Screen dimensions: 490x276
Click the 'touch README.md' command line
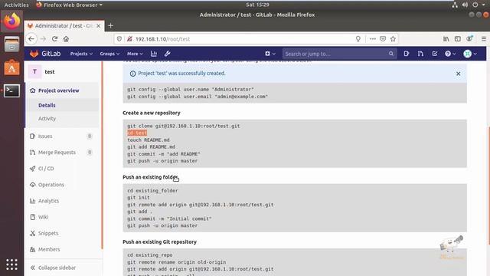(x=149, y=140)
